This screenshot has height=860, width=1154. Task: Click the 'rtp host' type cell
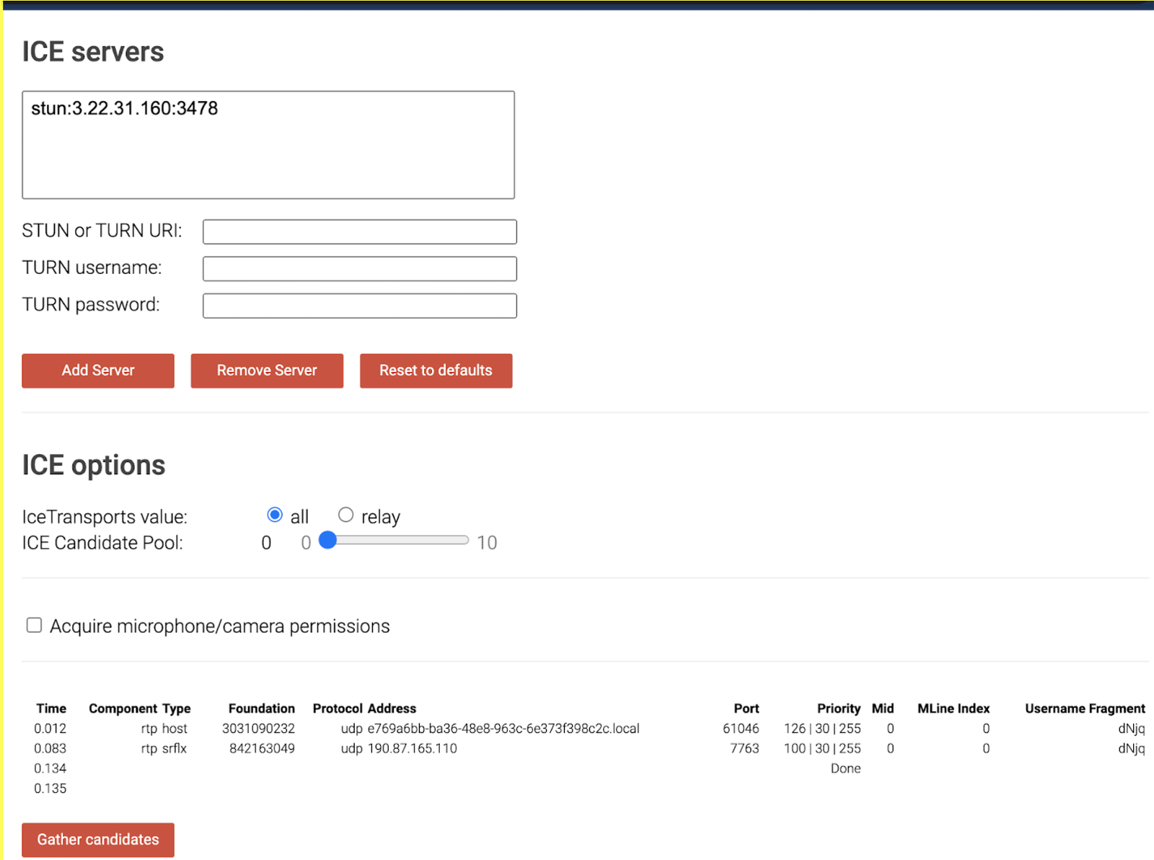(x=164, y=729)
